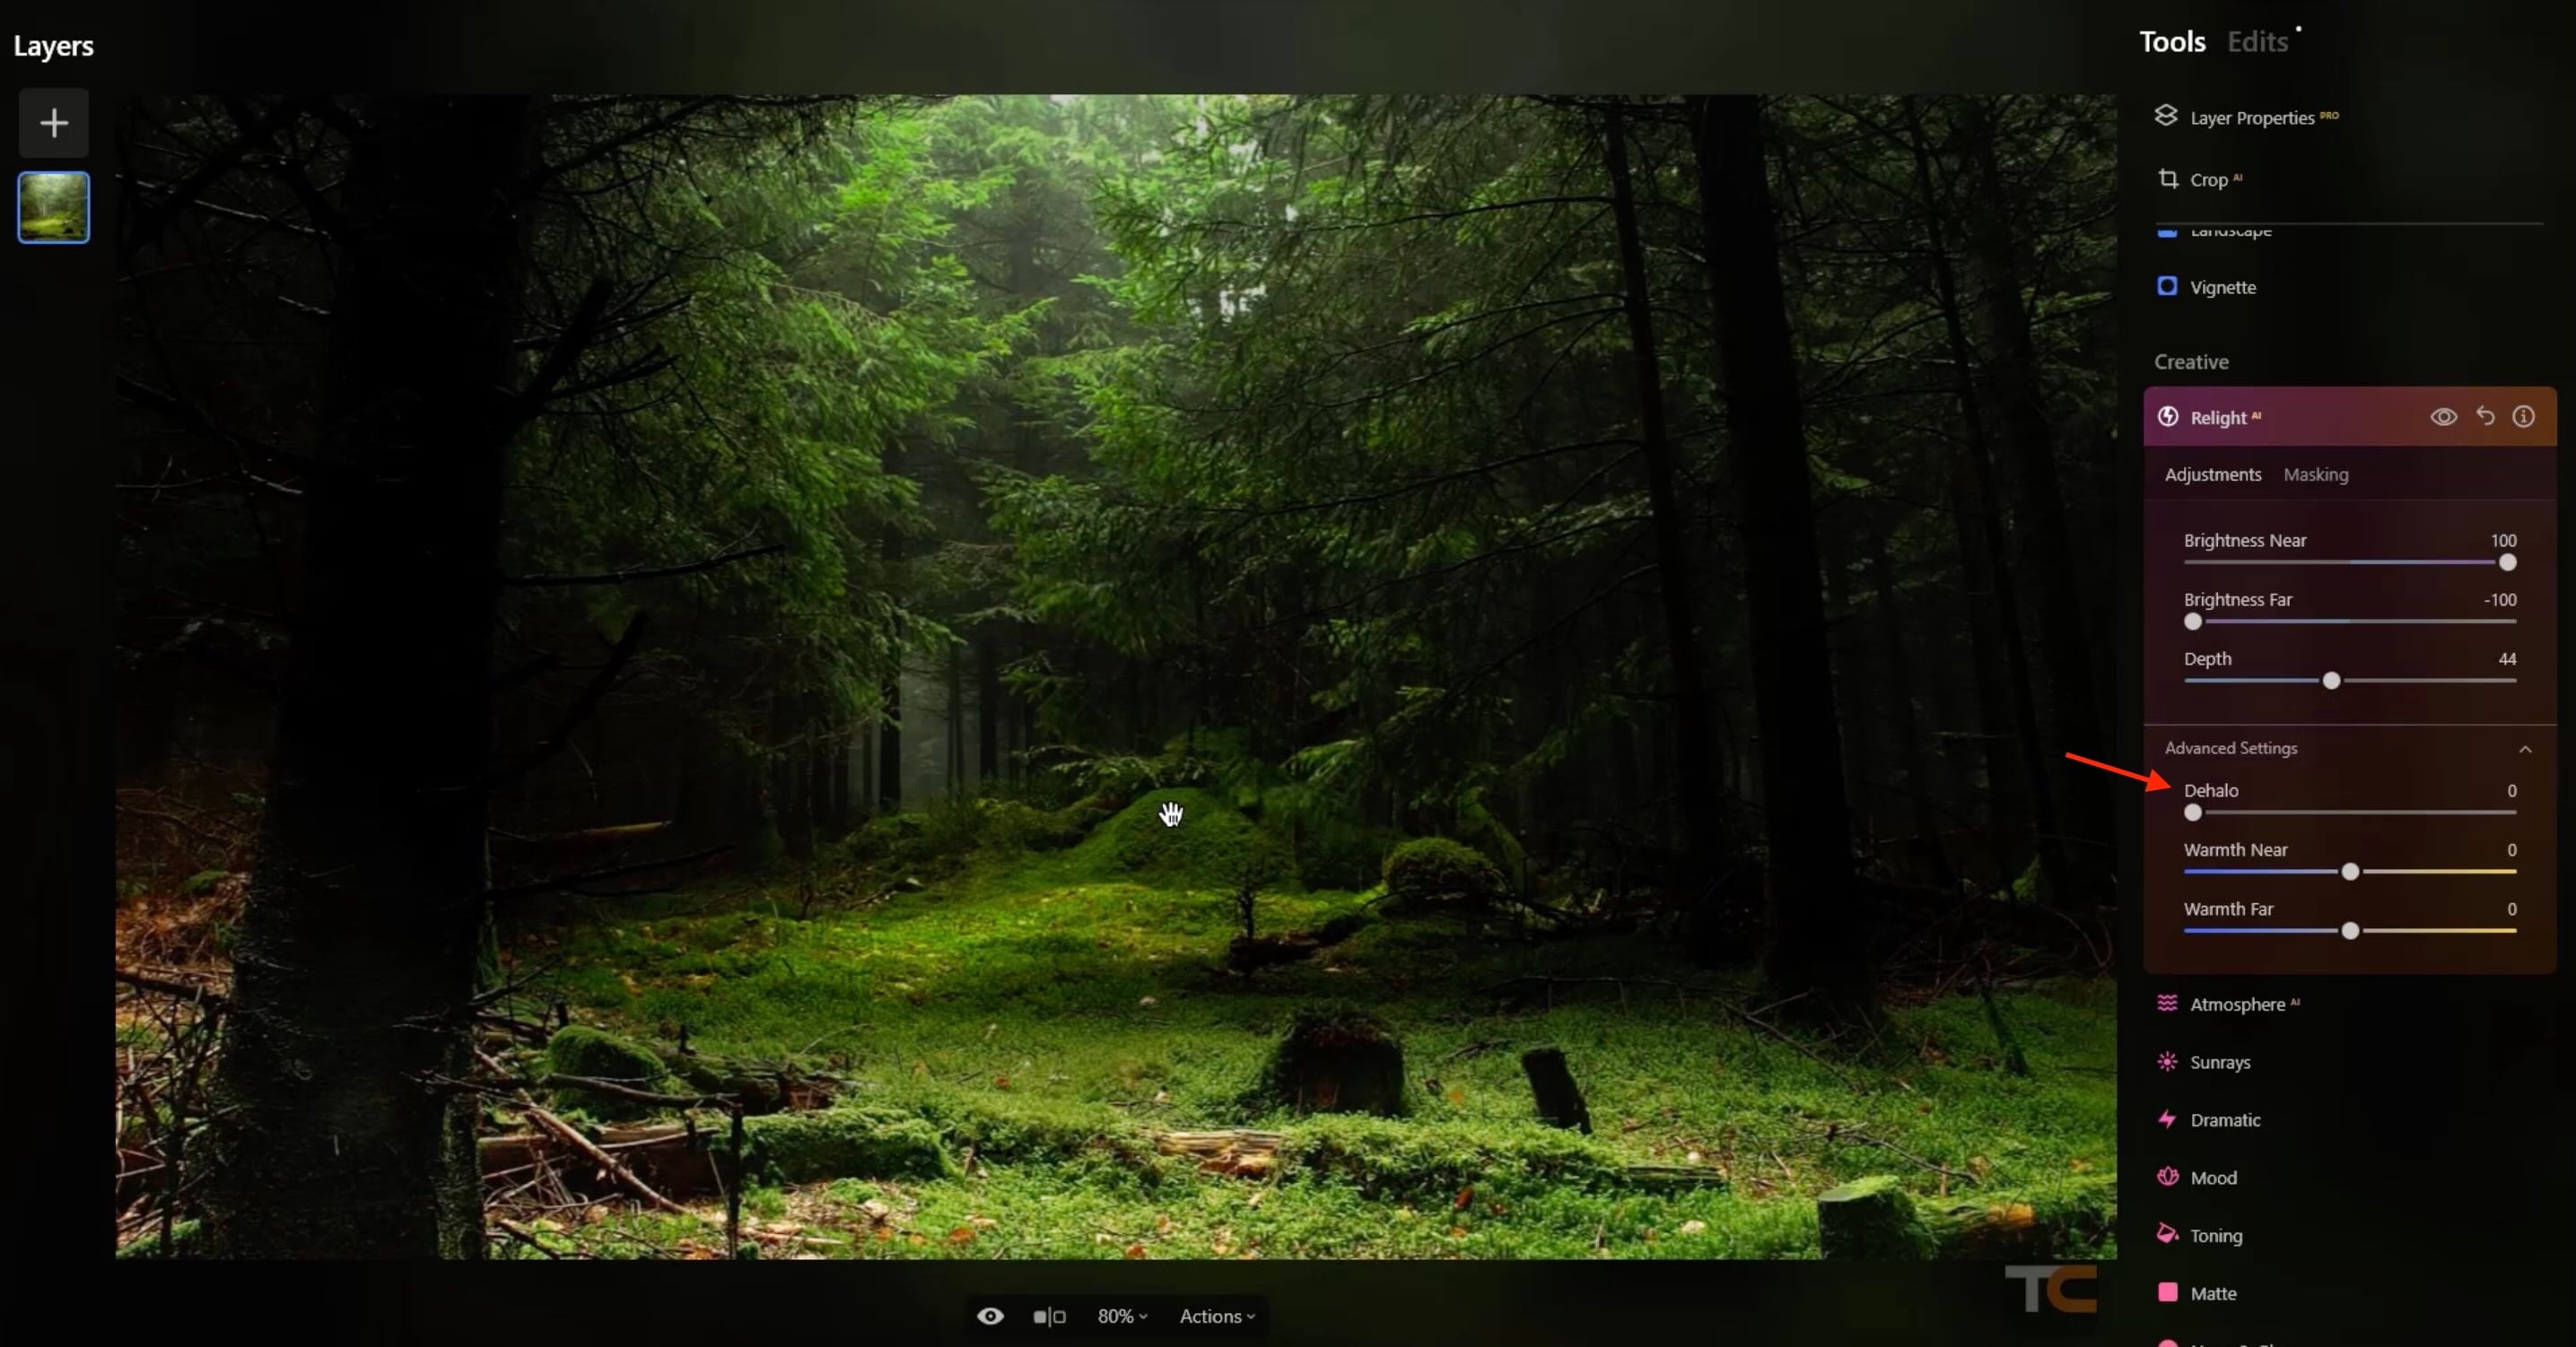
Task: Reset Relight tool with undo arrow
Action: tap(2485, 417)
